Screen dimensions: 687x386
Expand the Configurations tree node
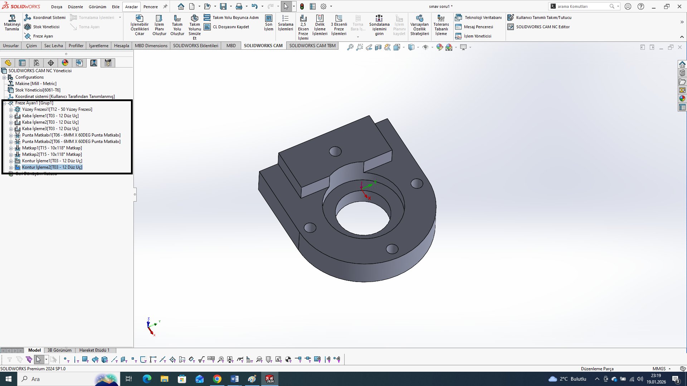[x=4, y=78]
